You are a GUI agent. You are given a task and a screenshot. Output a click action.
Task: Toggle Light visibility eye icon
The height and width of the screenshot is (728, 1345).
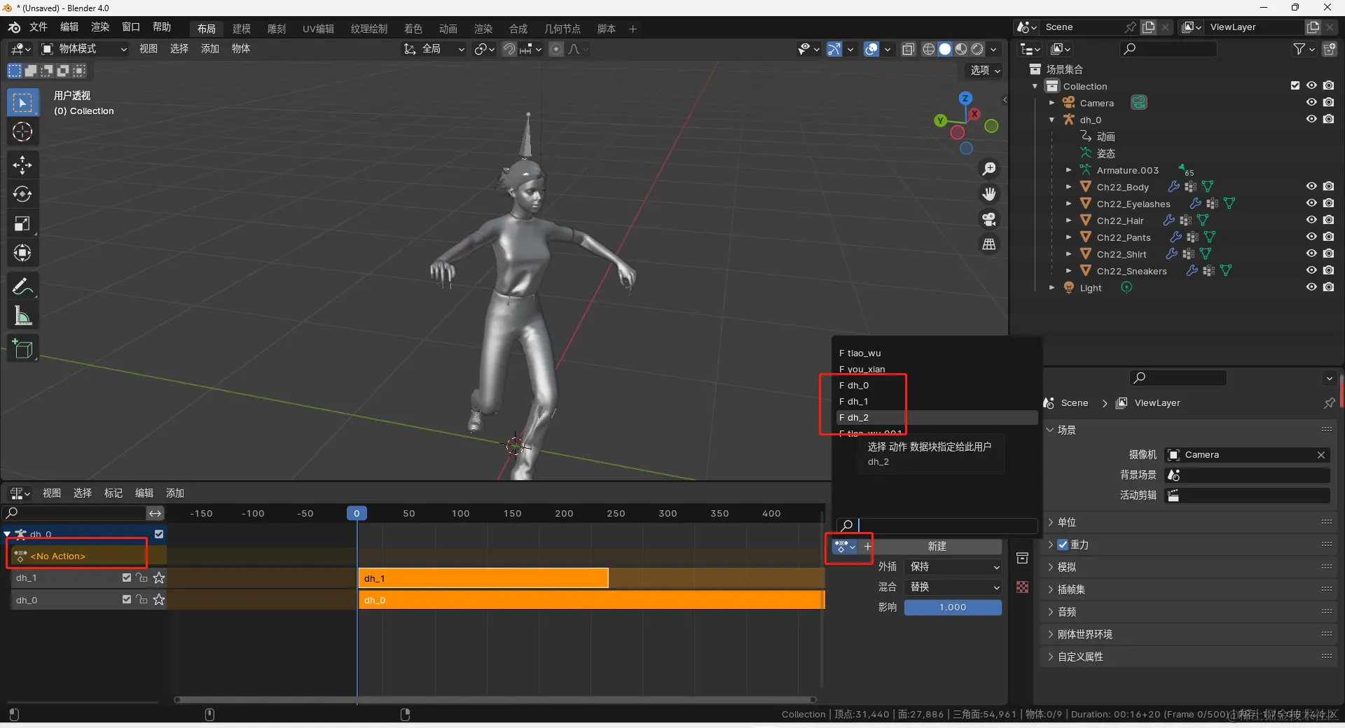pyautogui.click(x=1311, y=288)
